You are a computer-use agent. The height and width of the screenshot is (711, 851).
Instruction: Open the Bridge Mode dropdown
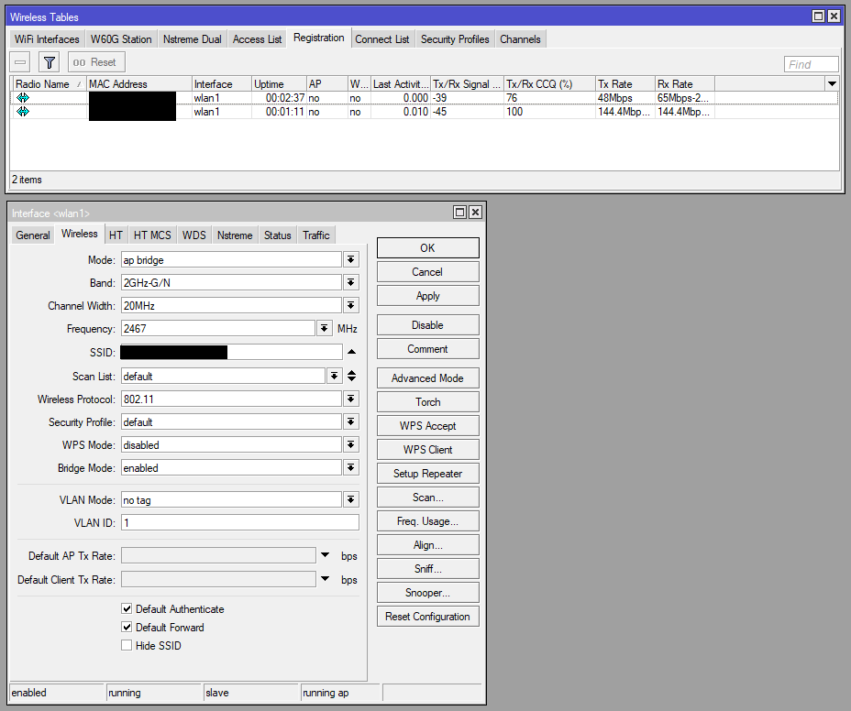(x=351, y=468)
